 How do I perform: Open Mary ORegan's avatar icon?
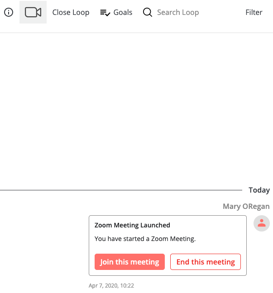[261, 223]
